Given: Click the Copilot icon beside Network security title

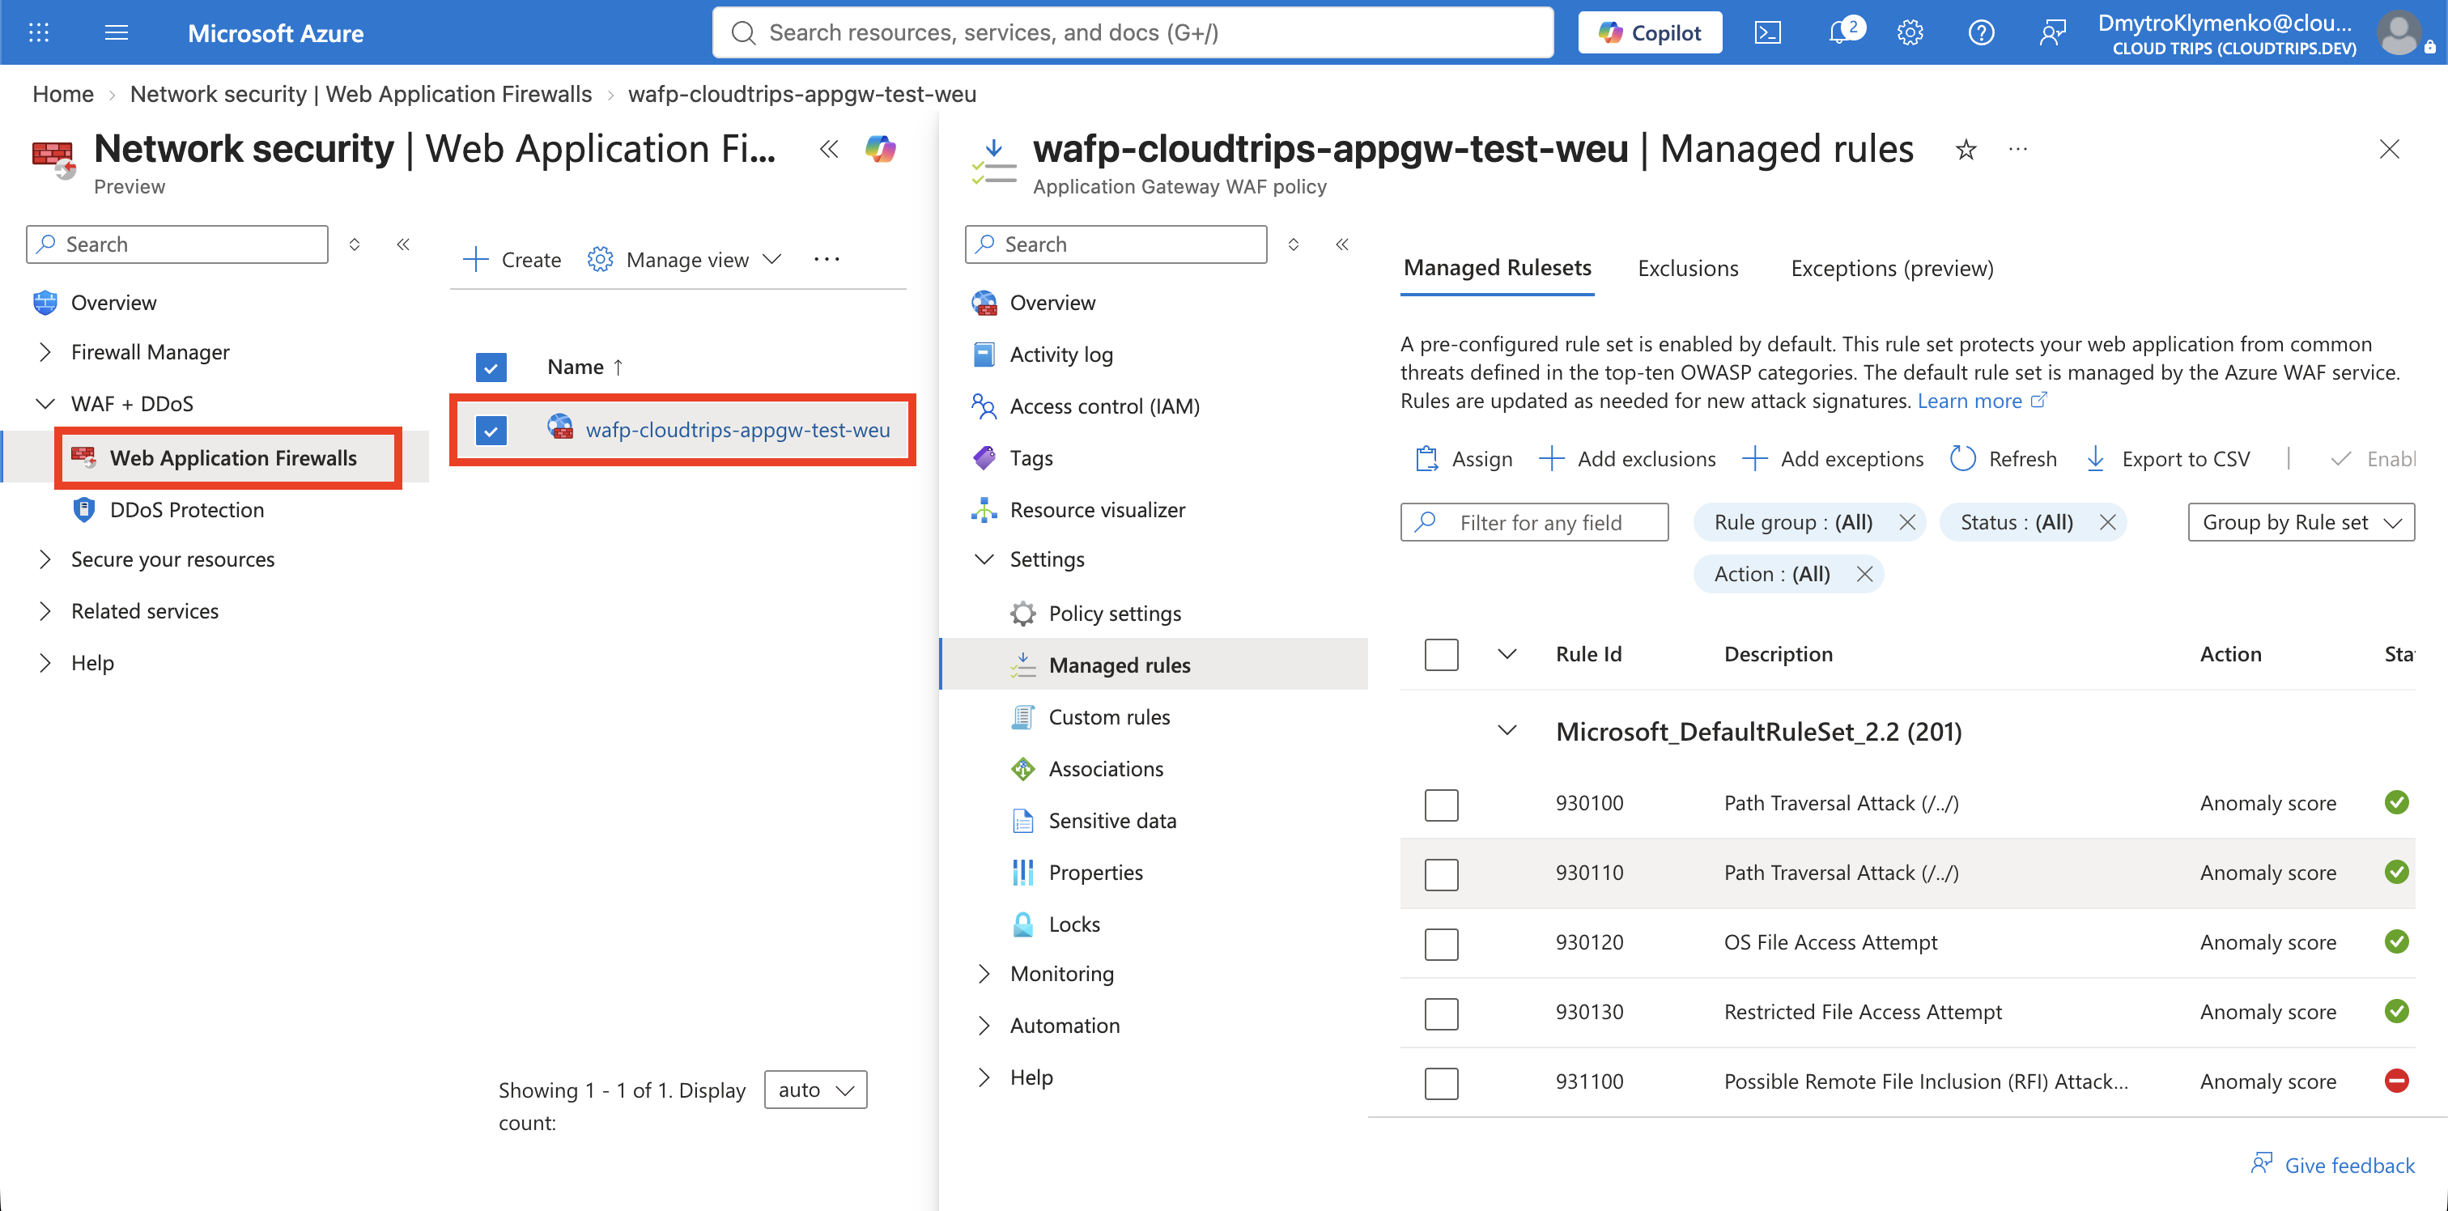Looking at the screenshot, I should point(880,149).
